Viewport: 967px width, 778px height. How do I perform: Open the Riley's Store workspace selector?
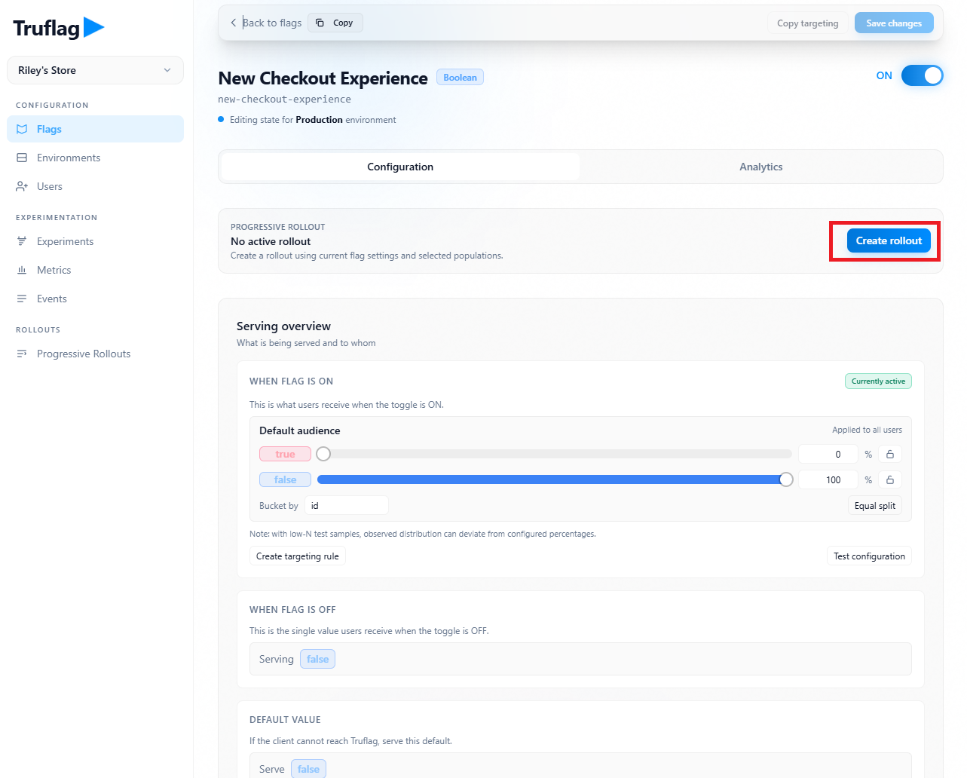point(95,70)
